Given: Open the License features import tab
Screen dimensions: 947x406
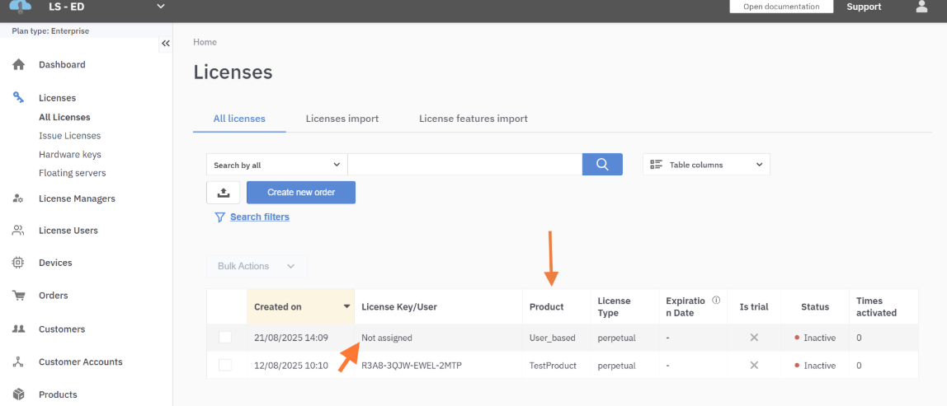Looking at the screenshot, I should tap(473, 119).
